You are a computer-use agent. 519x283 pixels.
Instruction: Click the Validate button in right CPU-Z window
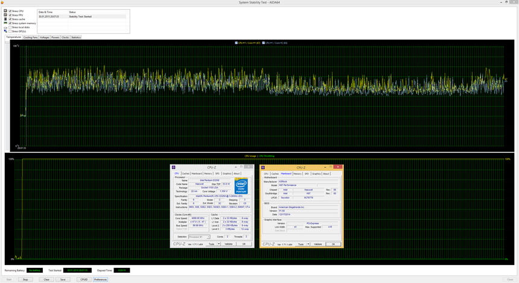[x=317, y=244]
